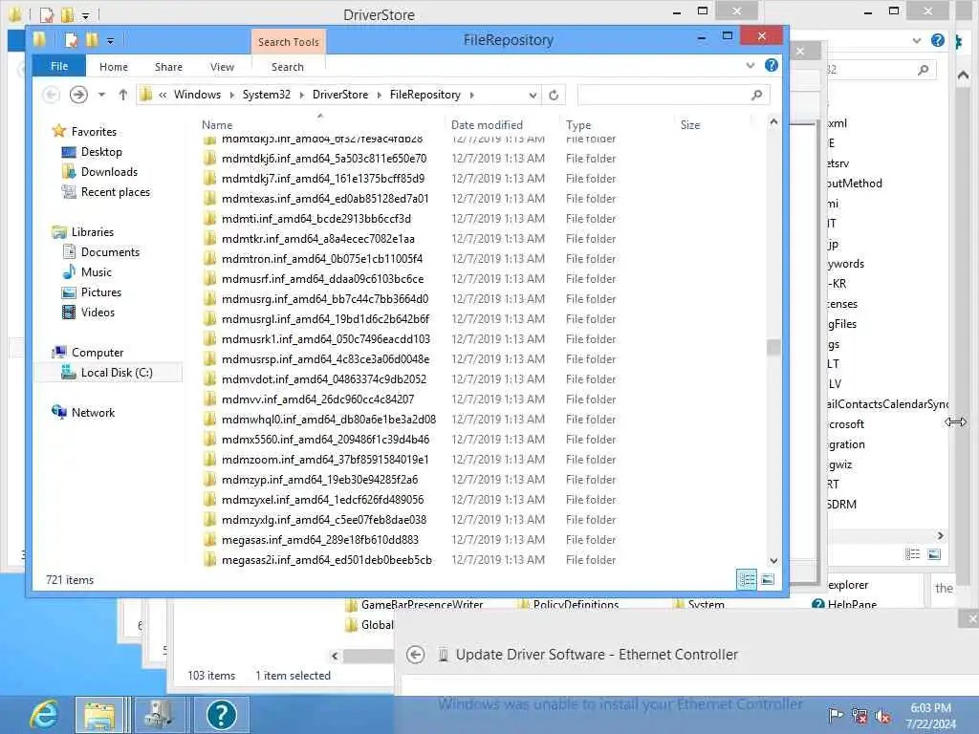Expand the address bar history dropdown

click(533, 95)
